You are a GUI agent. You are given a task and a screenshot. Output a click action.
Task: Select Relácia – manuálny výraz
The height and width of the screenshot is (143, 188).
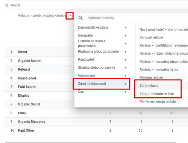pyautogui.click(x=159, y=69)
